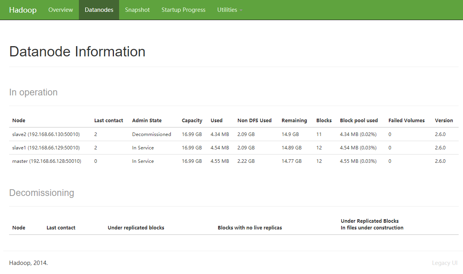Switch to the Snapshot tab
Screen dimensions: 463x274
[137, 10]
